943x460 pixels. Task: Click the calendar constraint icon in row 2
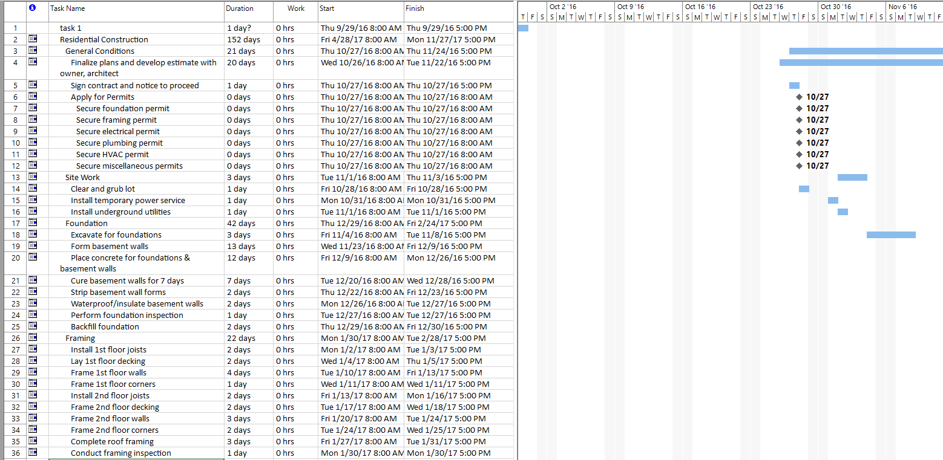33,39
